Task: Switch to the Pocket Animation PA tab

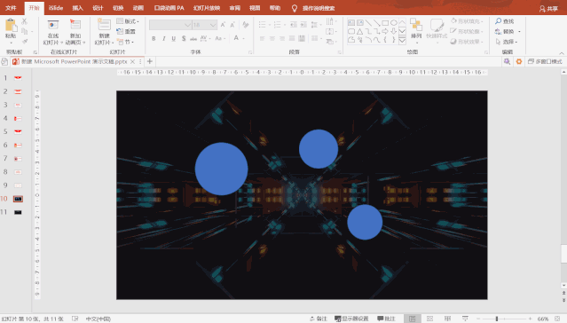Action: coord(169,8)
